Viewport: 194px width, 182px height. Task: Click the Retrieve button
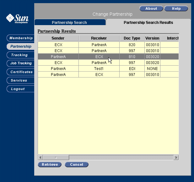click(50, 164)
